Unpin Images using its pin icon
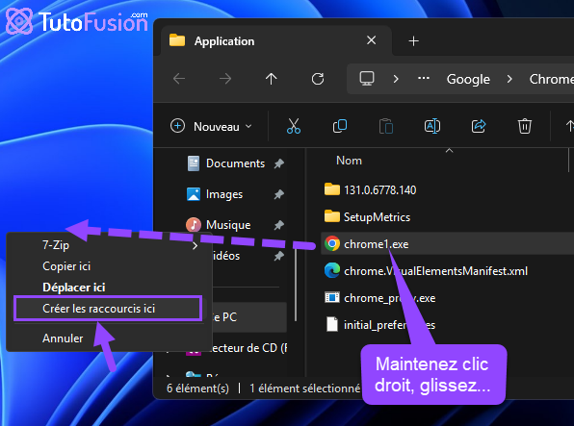 279,194
